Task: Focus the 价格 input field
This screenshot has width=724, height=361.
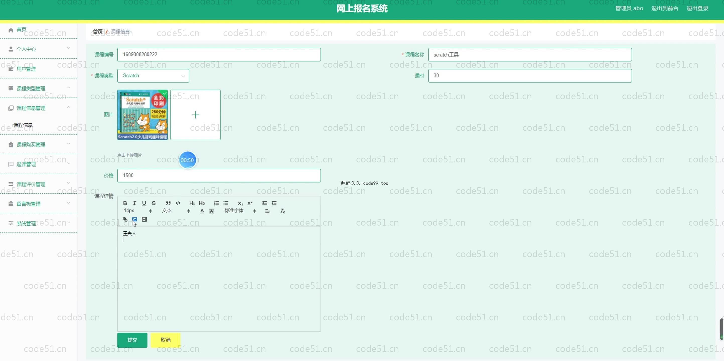Action: coord(219,175)
